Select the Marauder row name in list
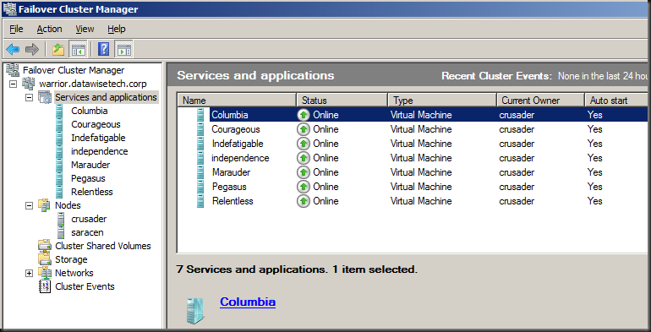 pyautogui.click(x=232, y=172)
